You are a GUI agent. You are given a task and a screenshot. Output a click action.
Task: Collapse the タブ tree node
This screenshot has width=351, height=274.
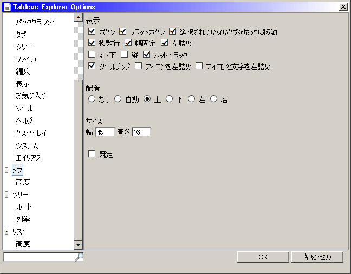tap(6, 170)
